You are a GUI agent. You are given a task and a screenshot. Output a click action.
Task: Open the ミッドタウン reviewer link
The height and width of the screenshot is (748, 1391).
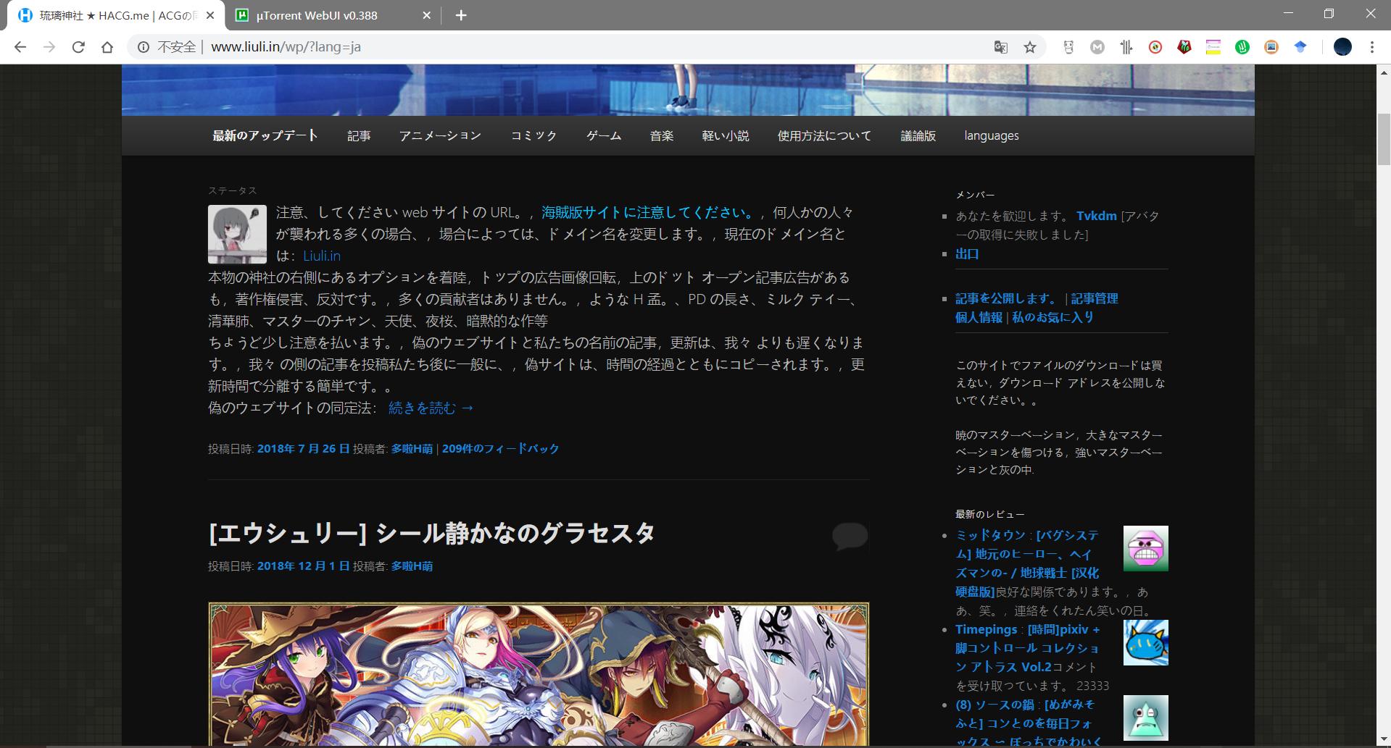pyautogui.click(x=990, y=535)
